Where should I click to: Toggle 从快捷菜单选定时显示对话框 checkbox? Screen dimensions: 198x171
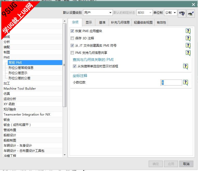tap(74, 66)
